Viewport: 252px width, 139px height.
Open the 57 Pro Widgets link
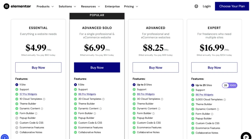click(x=28, y=94)
